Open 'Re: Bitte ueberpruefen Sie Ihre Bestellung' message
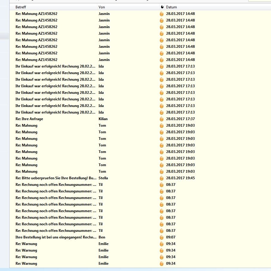This screenshot has height=271, width=271. 56,178
